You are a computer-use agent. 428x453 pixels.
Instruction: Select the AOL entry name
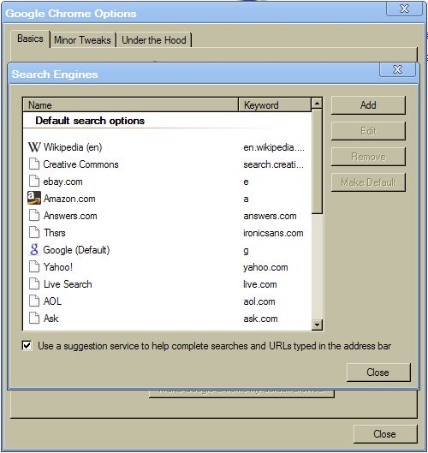(x=52, y=301)
